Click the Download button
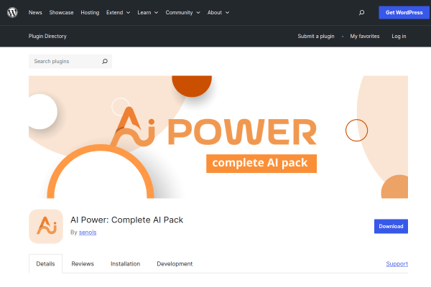 click(391, 226)
